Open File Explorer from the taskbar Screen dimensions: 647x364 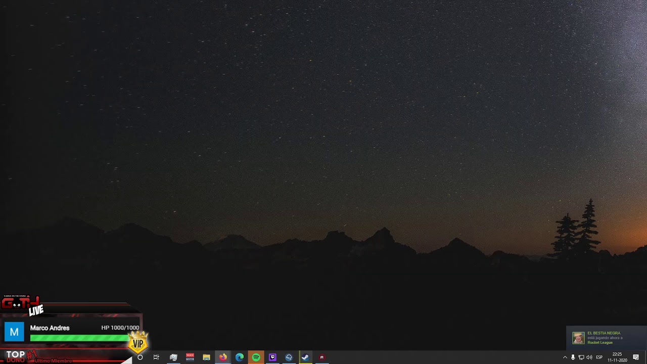[x=206, y=357]
